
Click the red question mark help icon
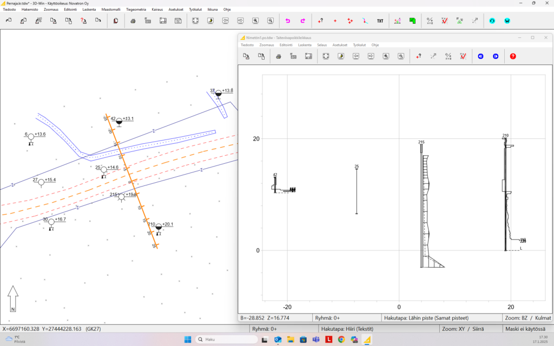(x=513, y=56)
